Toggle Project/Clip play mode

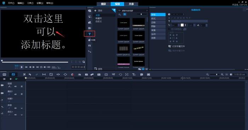tap(17, 67)
